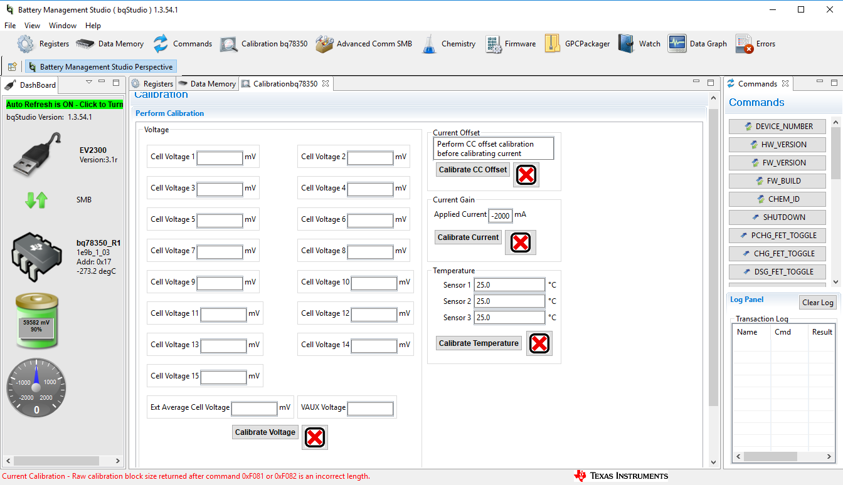Screen dimensions: 843x485
Task: Click the Calibrate Temperature button
Action: coord(479,343)
